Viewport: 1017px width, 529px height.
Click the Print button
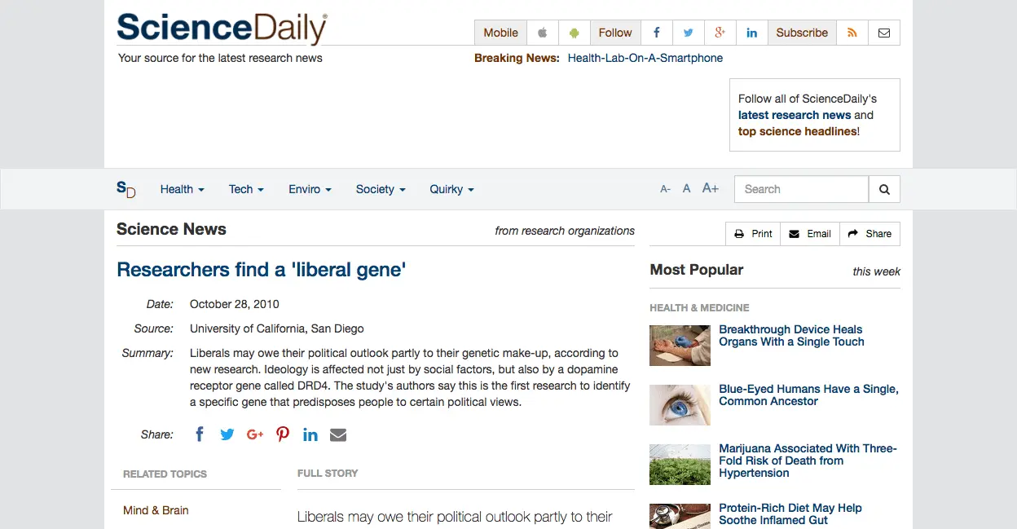753,234
